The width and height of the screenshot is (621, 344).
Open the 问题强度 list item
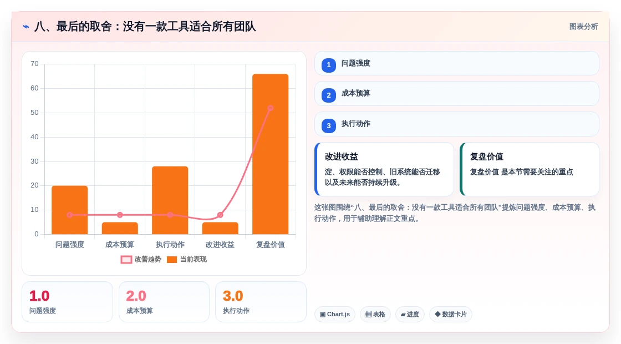point(457,63)
